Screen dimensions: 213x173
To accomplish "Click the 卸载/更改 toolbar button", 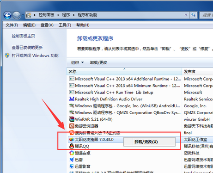I will pos(98,62).
